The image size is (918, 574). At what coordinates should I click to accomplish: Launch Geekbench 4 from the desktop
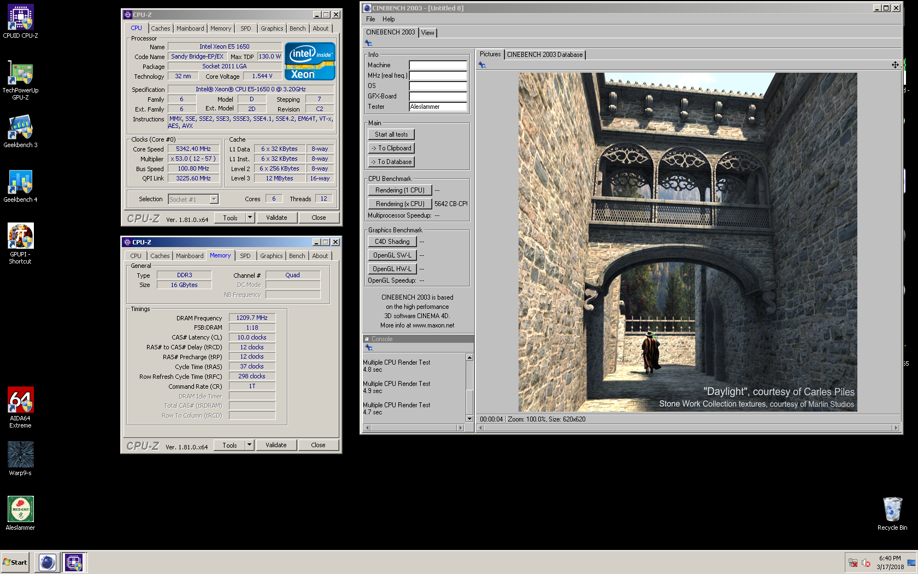tap(20, 186)
